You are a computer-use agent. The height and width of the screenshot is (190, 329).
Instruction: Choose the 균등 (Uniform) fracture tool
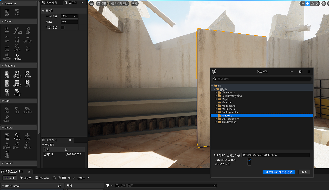[x=7, y=74]
